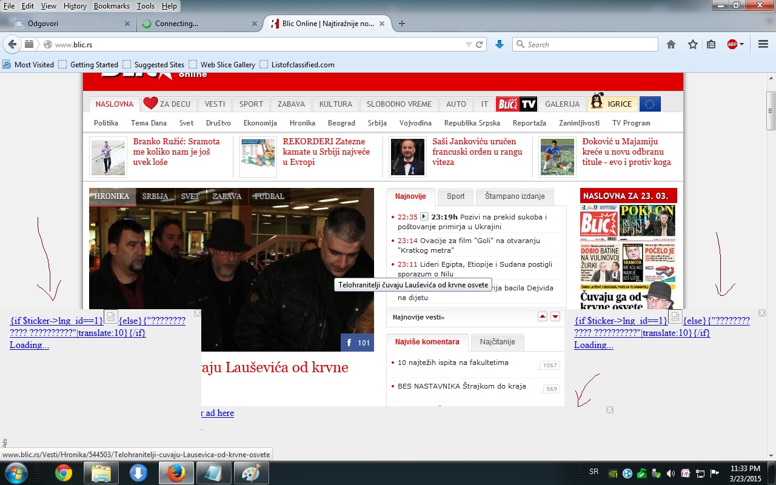The height and width of the screenshot is (485, 776).
Task: Launch Google Chrome from the taskbar
Action: click(64, 473)
